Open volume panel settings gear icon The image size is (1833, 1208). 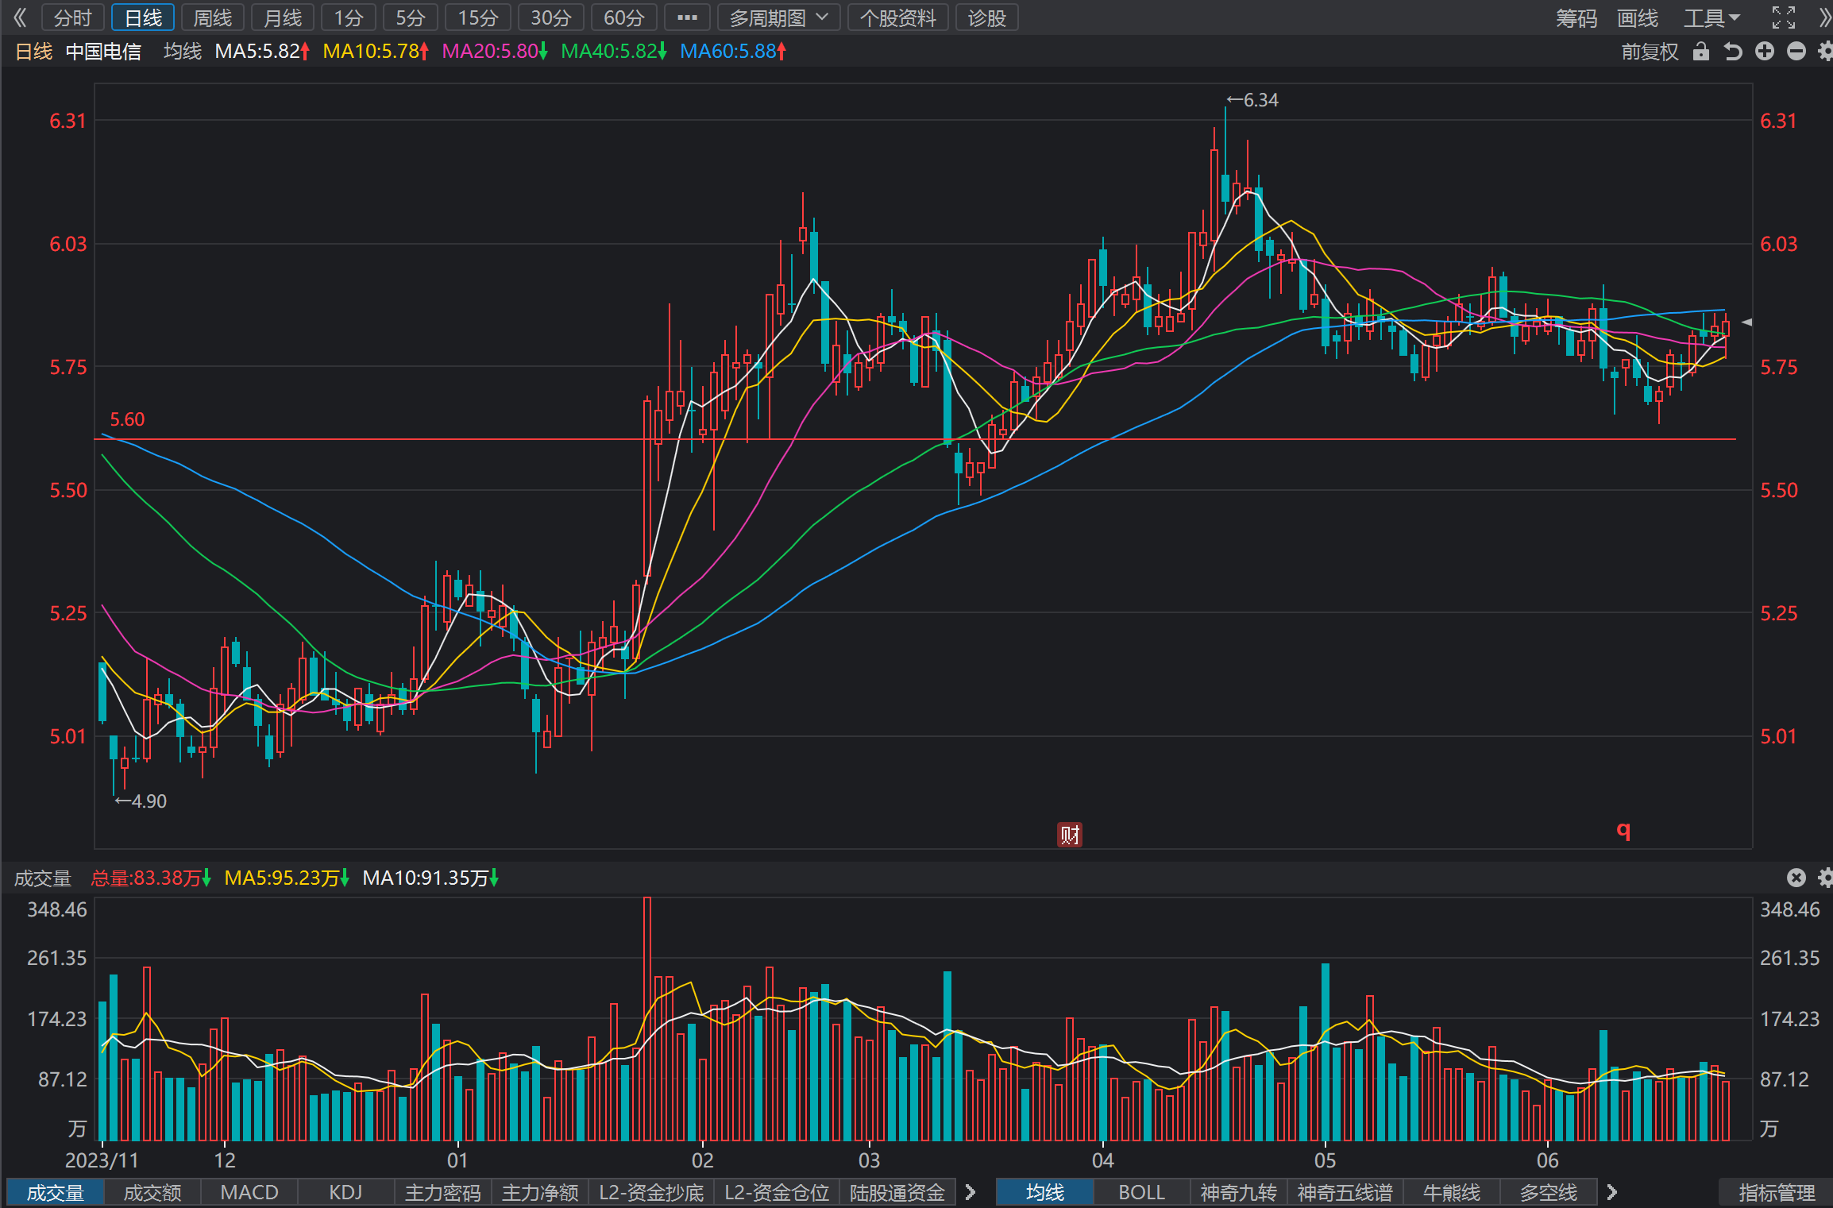coord(1825,878)
